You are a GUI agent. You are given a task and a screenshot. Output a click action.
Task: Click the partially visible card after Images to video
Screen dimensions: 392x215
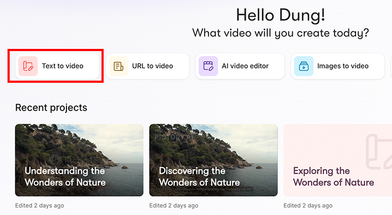click(390, 66)
